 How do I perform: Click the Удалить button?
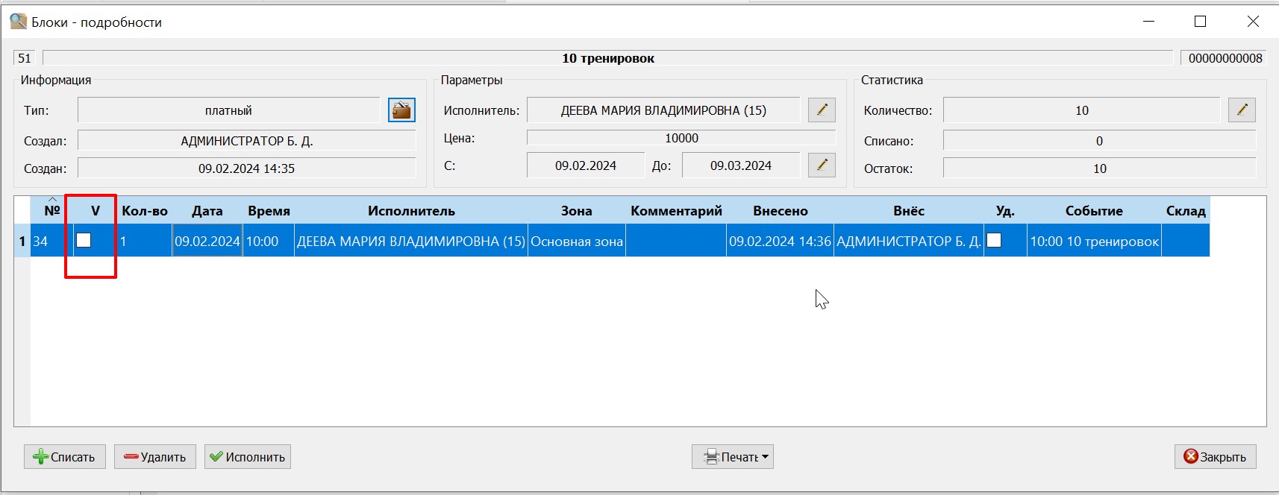pos(155,457)
